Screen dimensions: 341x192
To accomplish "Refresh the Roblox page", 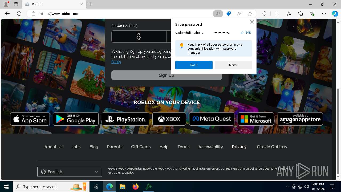I will click(x=19, y=14).
